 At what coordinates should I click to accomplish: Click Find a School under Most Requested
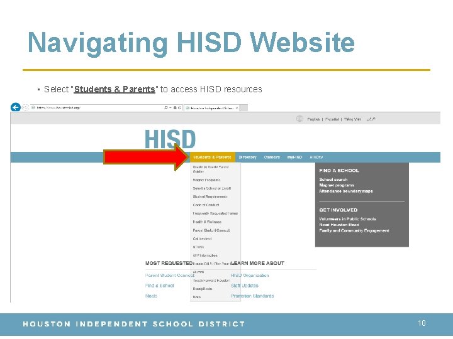pyautogui.click(x=159, y=286)
